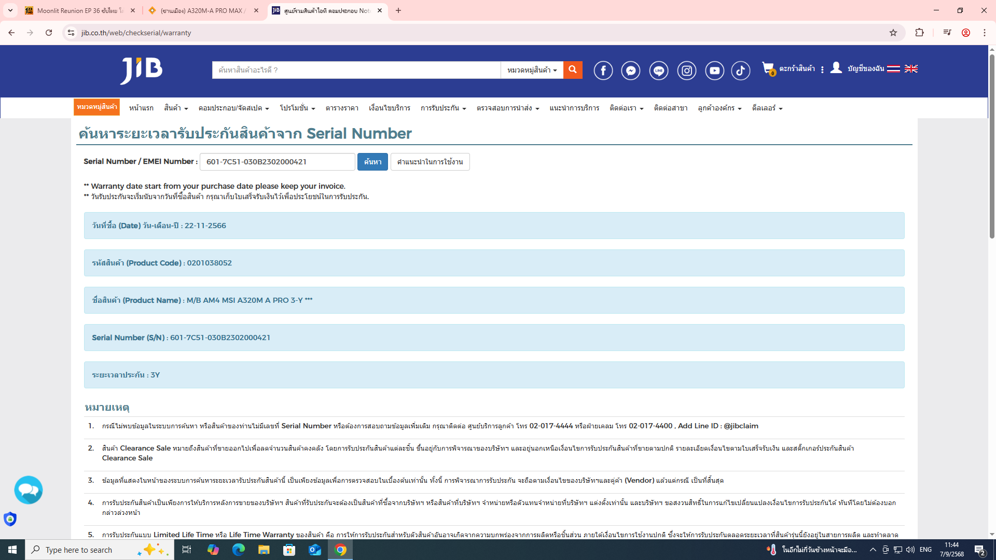Go back to previous page
Screen dimensions: 996x560
click(x=11, y=33)
